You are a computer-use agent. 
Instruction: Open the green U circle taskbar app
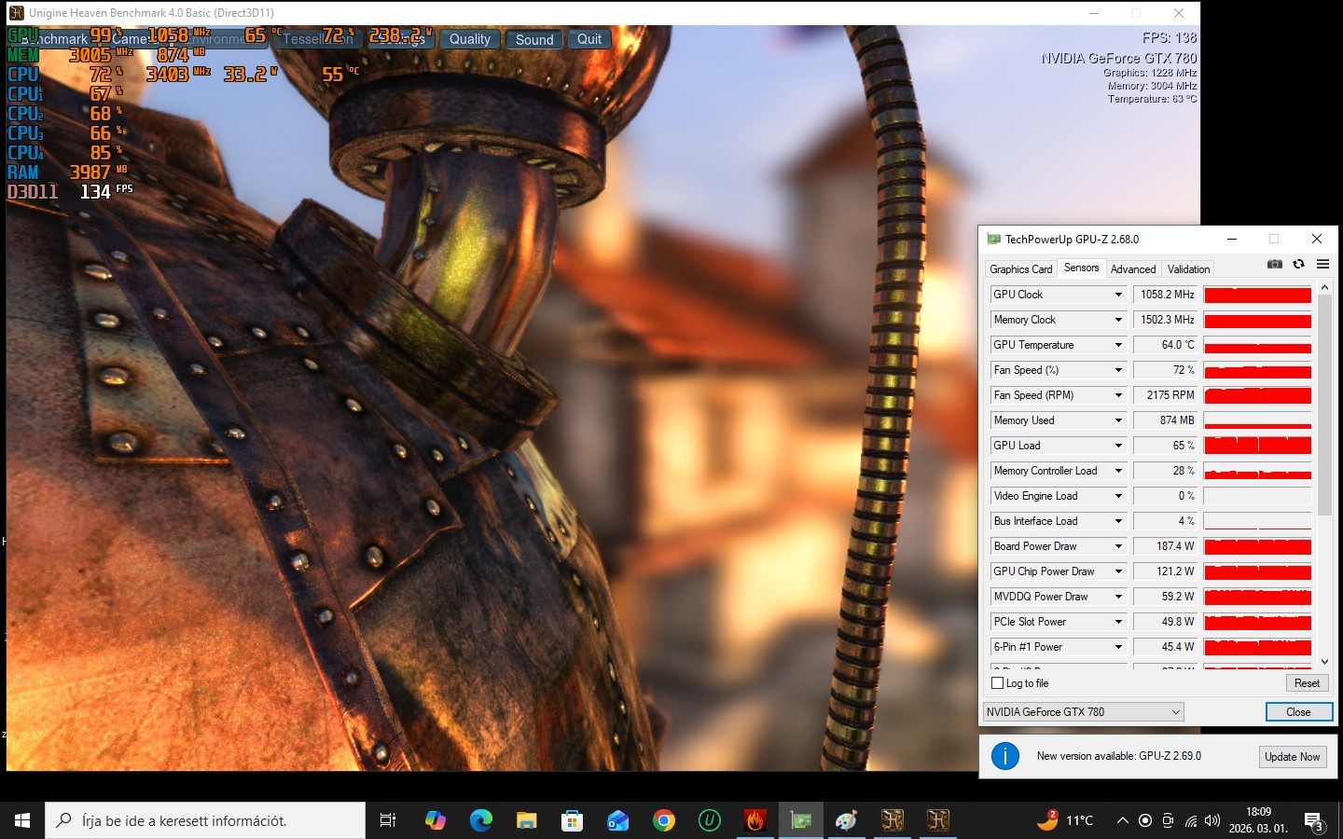coord(710,820)
